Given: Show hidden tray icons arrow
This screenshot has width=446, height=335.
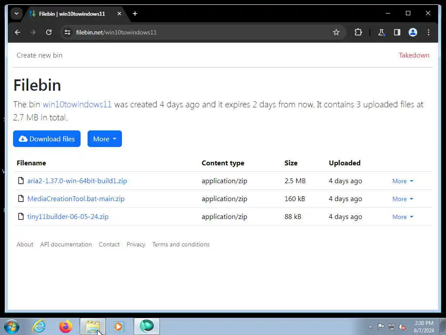Looking at the screenshot, I should click(x=370, y=327).
